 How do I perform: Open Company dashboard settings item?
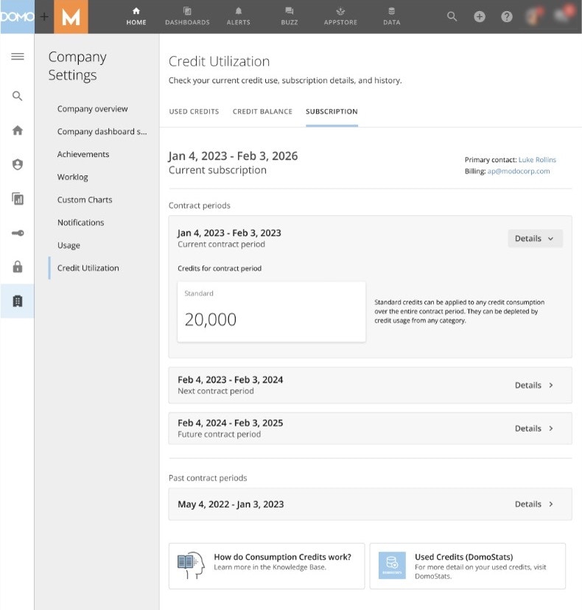click(102, 131)
